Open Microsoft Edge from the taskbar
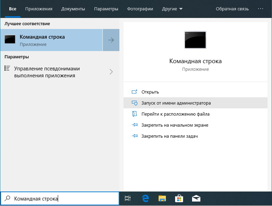 point(145,198)
